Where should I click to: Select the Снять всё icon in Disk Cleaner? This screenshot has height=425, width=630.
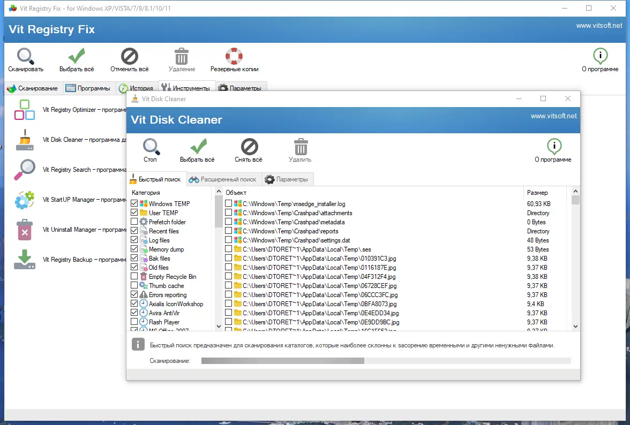248,146
